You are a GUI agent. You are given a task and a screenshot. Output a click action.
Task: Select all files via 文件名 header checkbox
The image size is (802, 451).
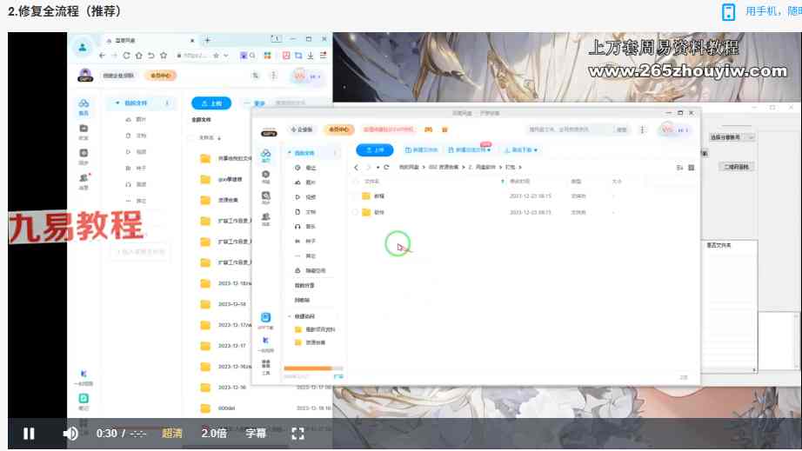coord(355,182)
